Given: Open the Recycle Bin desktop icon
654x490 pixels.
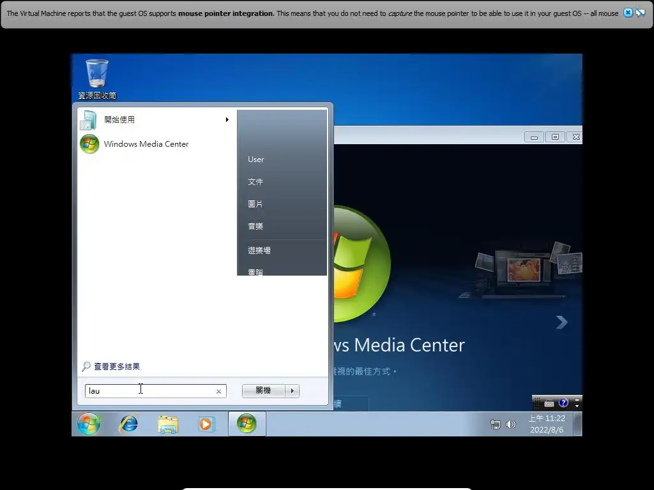Looking at the screenshot, I should click(x=97, y=79).
